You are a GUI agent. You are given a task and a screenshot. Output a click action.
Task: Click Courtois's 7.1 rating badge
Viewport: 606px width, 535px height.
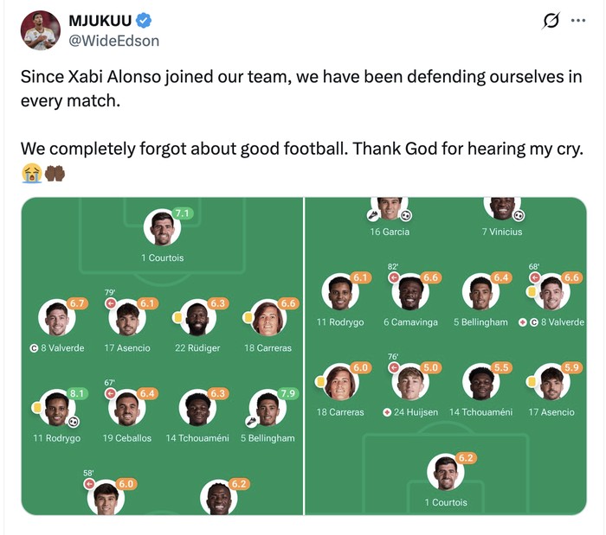[182, 213]
